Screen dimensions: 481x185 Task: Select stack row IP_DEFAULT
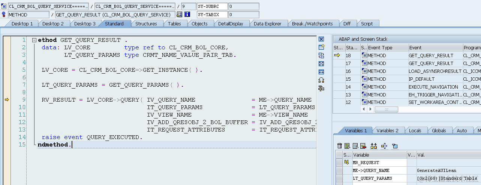click(407, 79)
